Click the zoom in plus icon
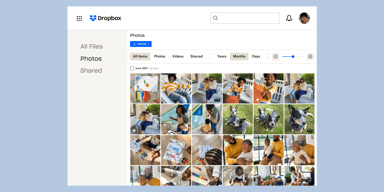Image resolution: width=384 pixels, height=192 pixels. click(310, 56)
